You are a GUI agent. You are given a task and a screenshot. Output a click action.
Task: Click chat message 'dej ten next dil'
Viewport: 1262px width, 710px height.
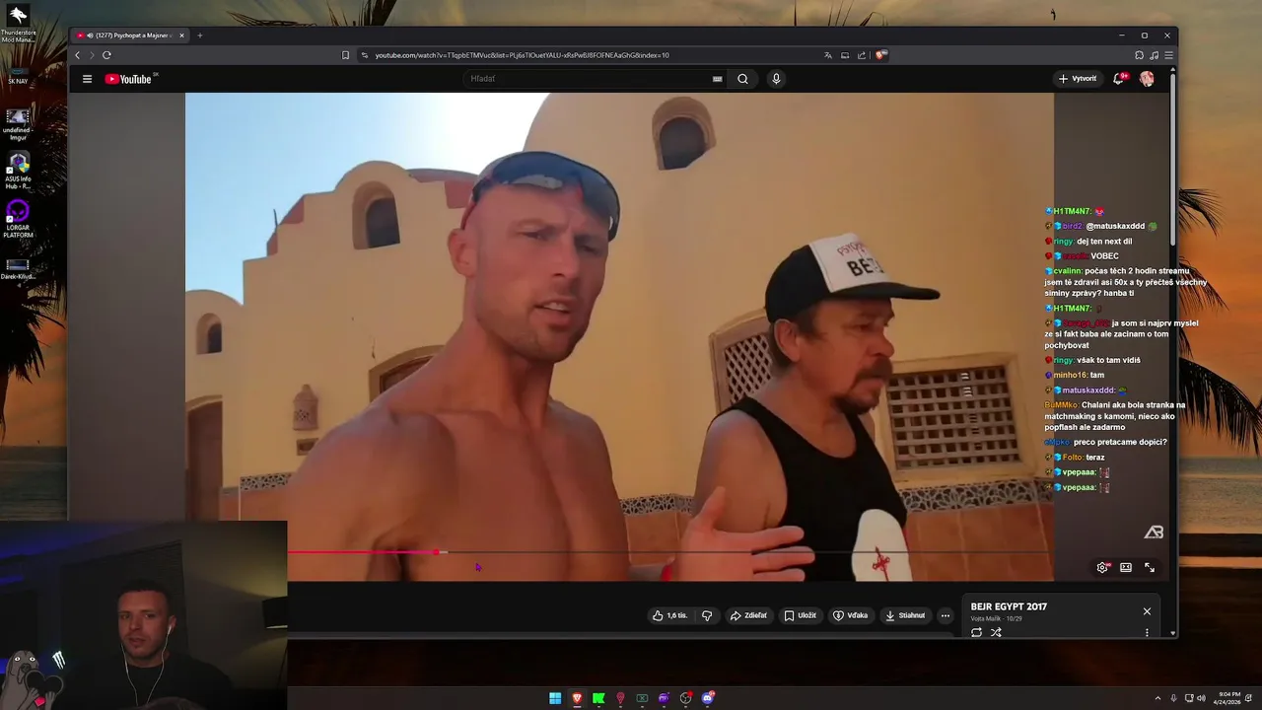point(1088,241)
